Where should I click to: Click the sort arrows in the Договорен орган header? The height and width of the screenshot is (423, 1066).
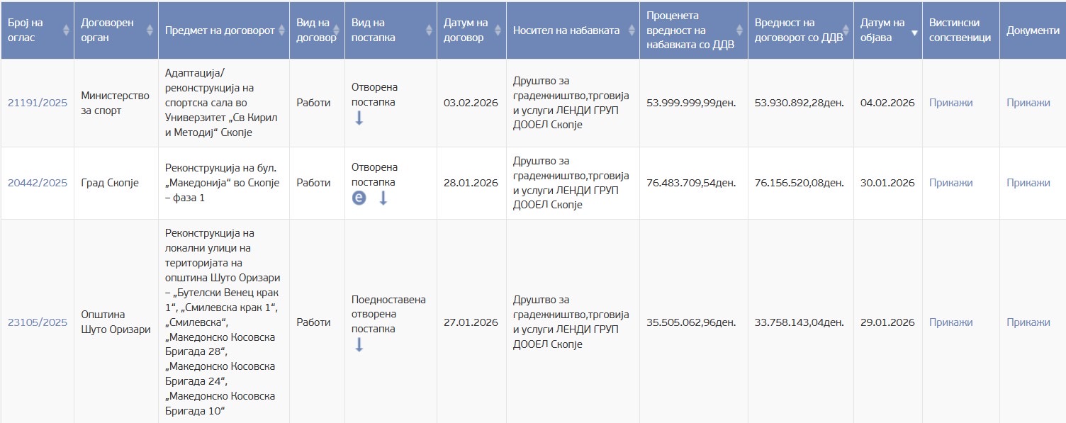pos(150,30)
